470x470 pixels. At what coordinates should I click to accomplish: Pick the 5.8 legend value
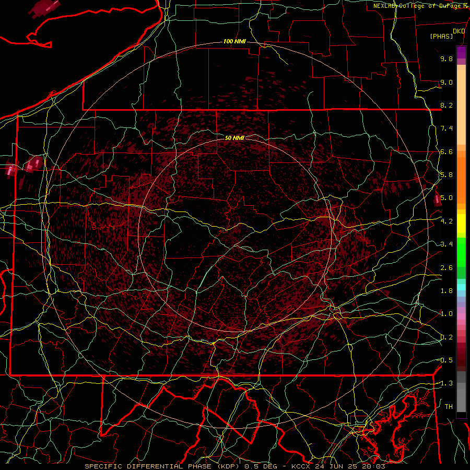pos(446,175)
